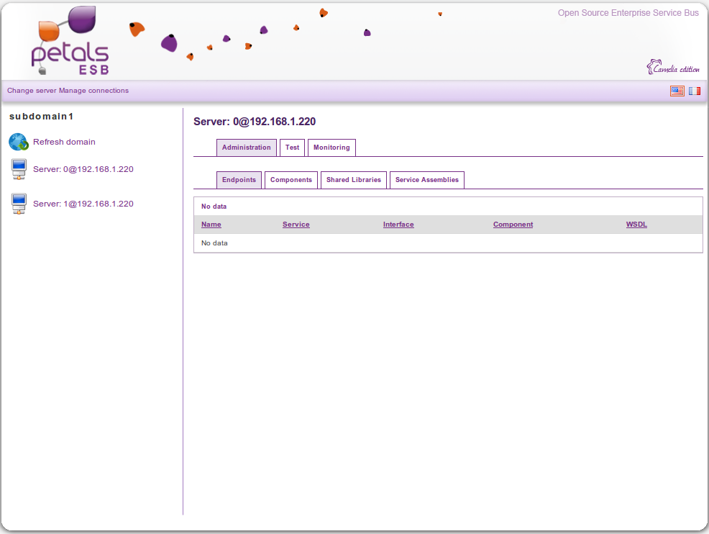709x534 pixels.
Task: Click the server 0@192.168.1.220 computer icon
Action: tap(19, 170)
